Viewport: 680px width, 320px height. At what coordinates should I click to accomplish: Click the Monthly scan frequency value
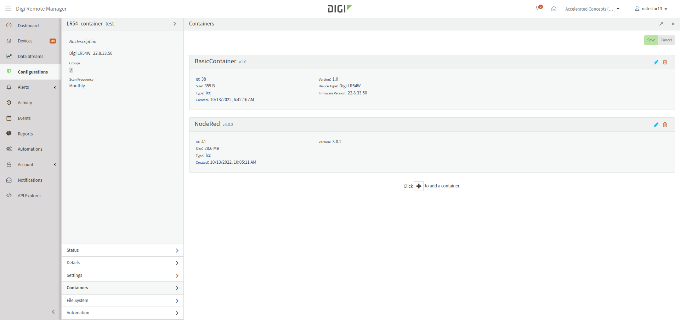(77, 86)
